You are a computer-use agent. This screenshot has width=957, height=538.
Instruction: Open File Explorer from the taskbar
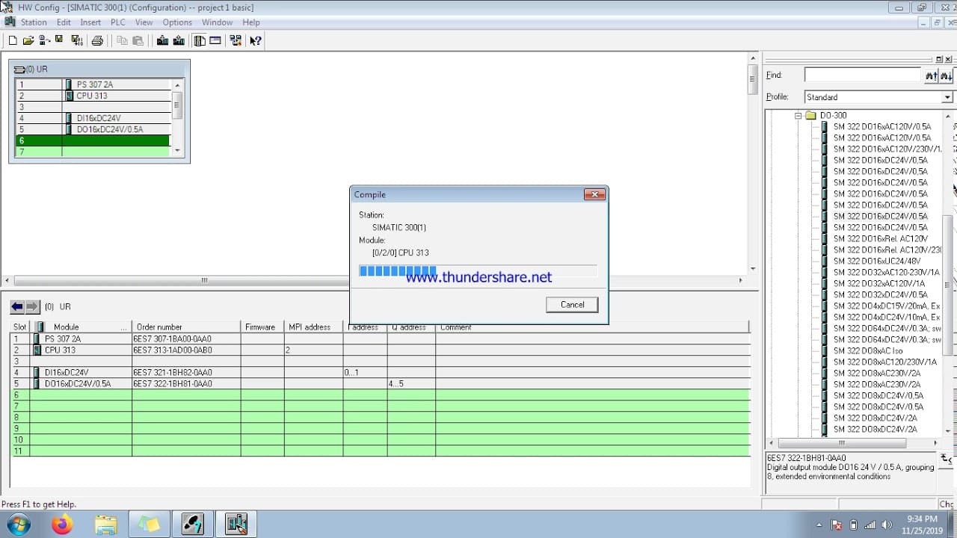pos(105,525)
